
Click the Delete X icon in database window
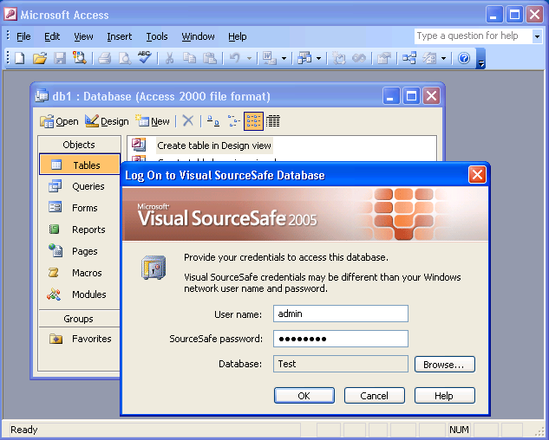(x=187, y=121)
